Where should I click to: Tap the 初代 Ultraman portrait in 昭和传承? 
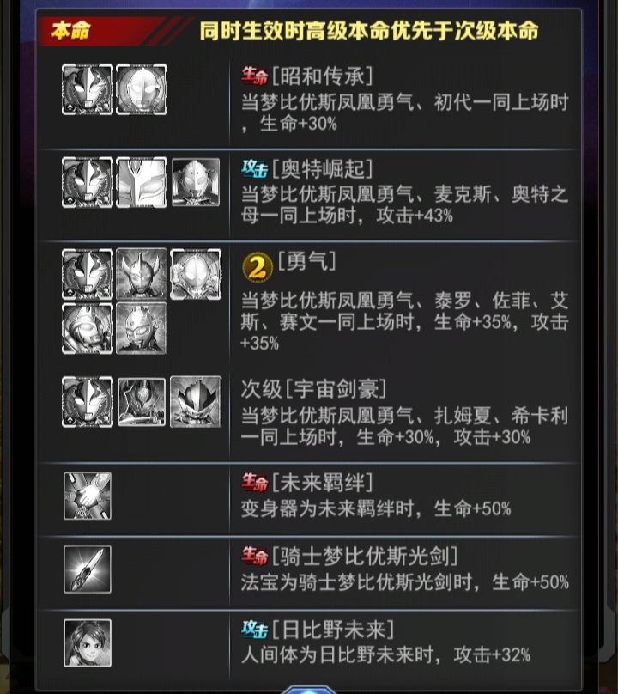142,89
